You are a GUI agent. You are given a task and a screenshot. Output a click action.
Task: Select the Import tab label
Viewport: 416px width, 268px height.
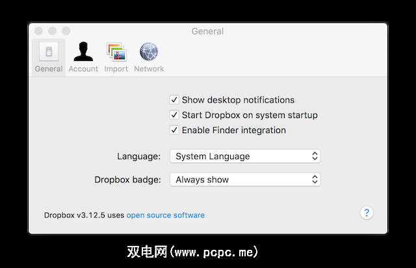click(x=116, y=69)
